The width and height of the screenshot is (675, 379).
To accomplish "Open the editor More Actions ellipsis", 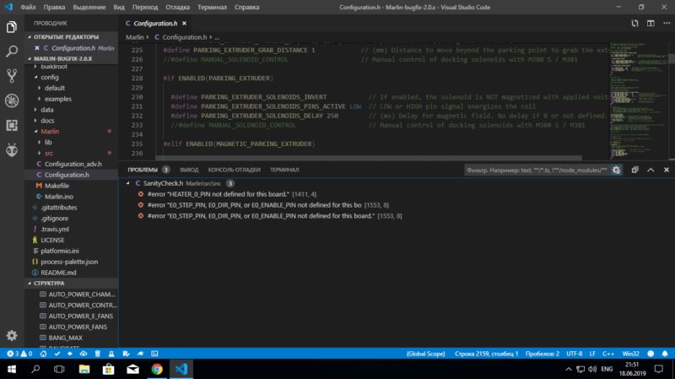I will pyautogui.click(x=667, y=24).
